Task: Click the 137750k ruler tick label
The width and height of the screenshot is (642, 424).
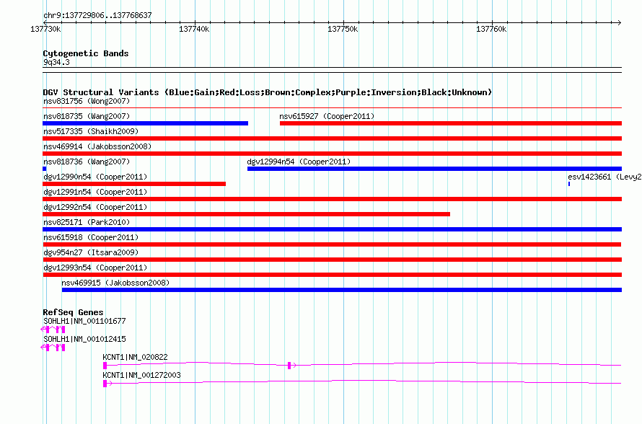Action: tap(343, 29)
